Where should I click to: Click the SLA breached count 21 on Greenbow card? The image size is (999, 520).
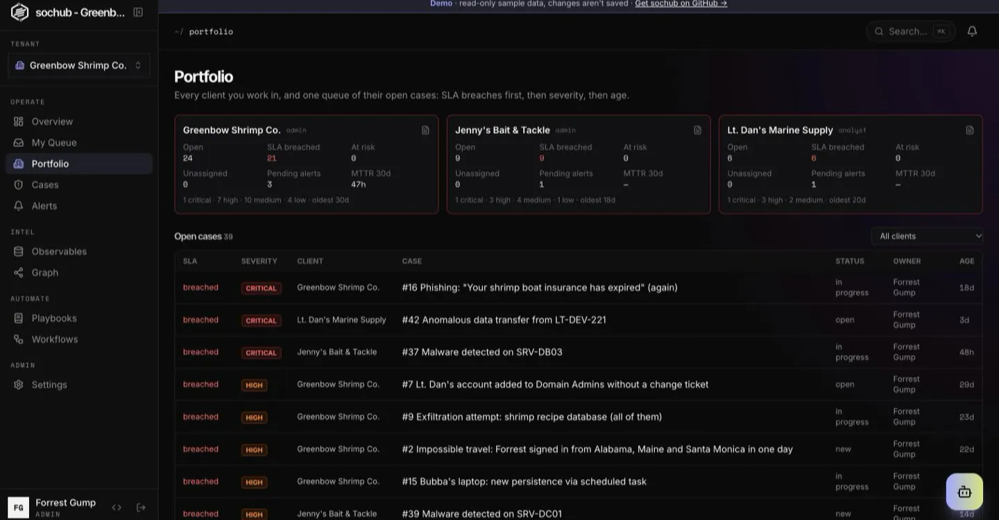click(x=272, y=158)
